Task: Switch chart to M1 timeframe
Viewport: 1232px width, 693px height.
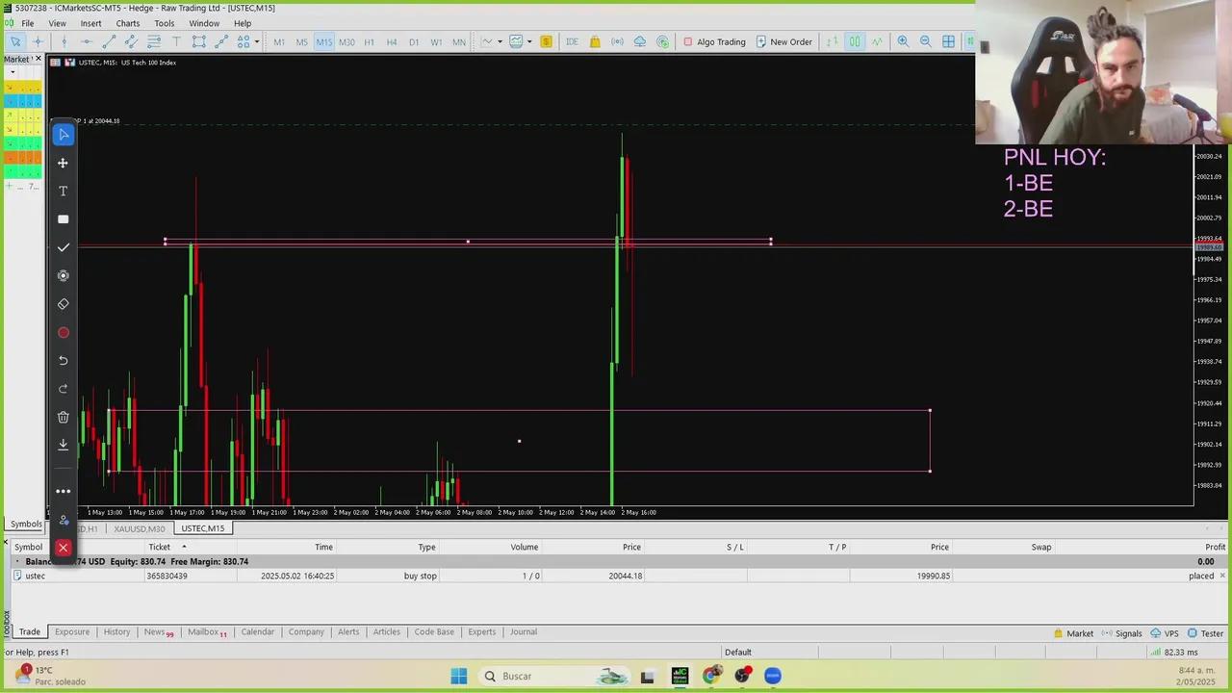Action: point(279,41)
